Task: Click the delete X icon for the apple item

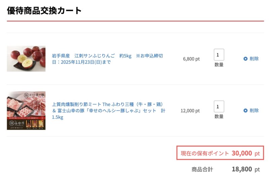Action: click(245, 59)
